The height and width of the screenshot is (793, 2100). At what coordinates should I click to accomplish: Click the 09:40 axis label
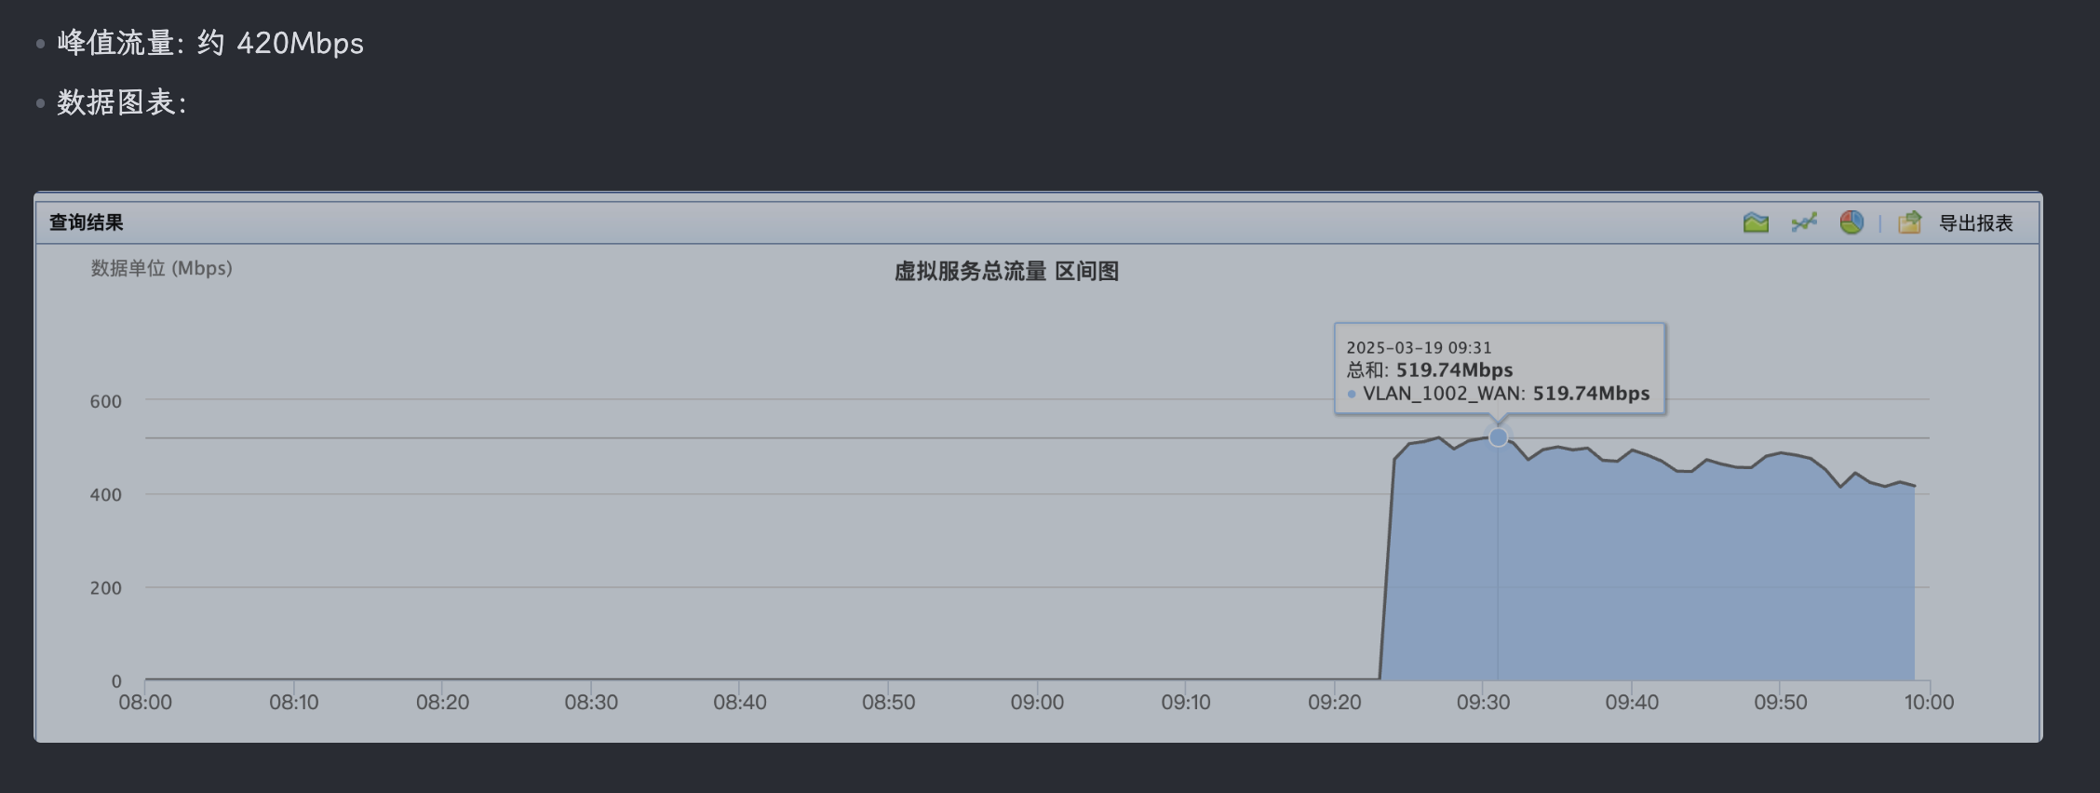tap(1632, 703)
